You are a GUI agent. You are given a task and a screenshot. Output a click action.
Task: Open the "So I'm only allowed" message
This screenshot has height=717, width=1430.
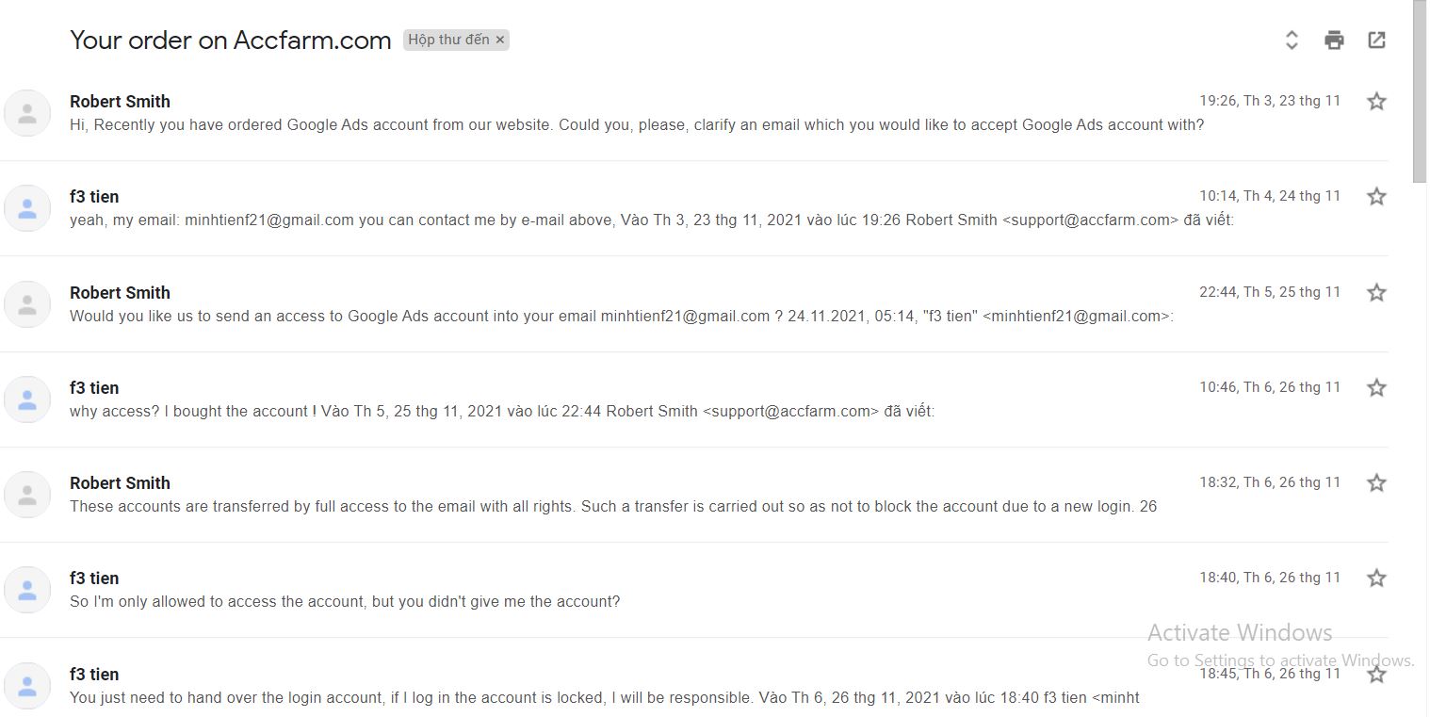[x=694, y=590]
